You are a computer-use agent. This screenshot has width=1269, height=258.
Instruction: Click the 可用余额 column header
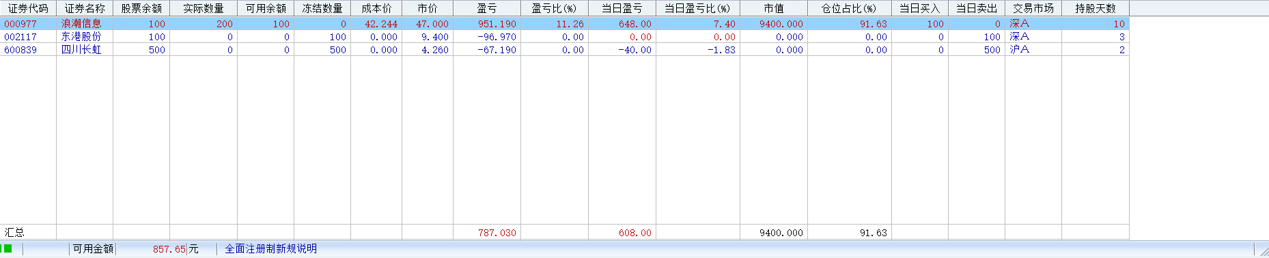[266, 8]
